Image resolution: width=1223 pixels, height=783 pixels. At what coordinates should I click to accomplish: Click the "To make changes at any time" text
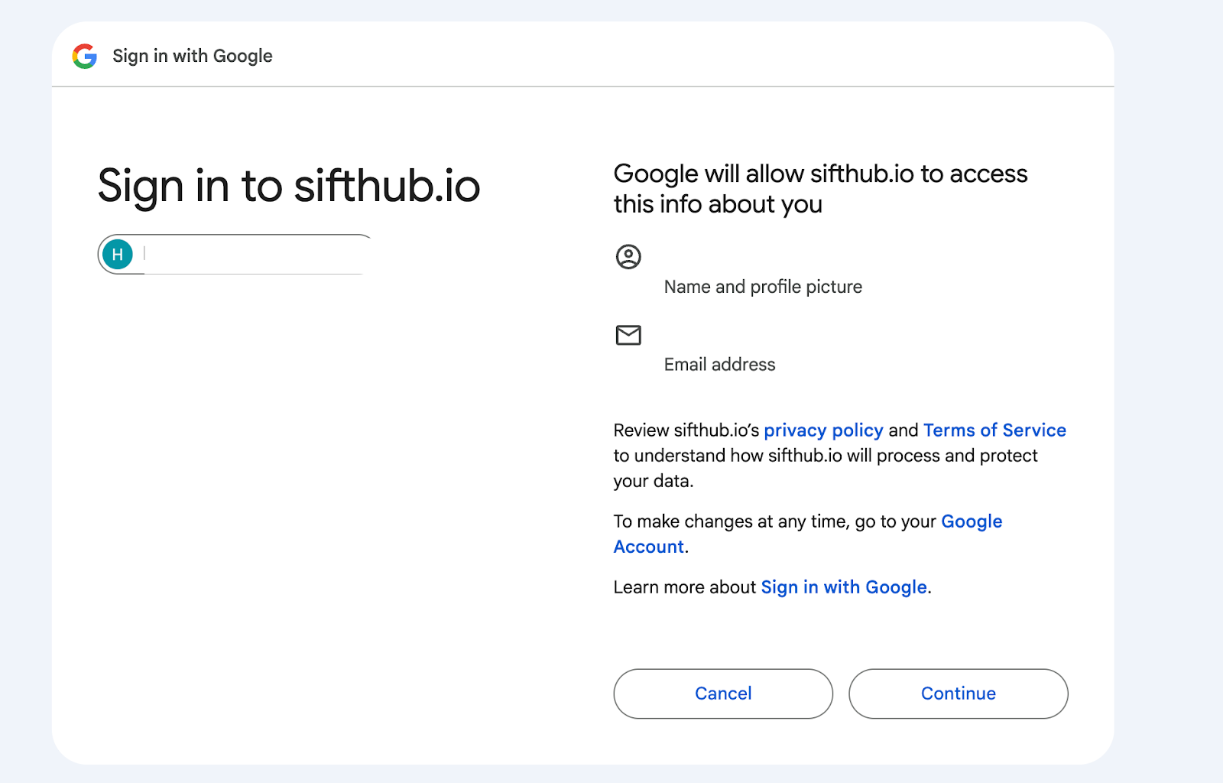[774, 521]
